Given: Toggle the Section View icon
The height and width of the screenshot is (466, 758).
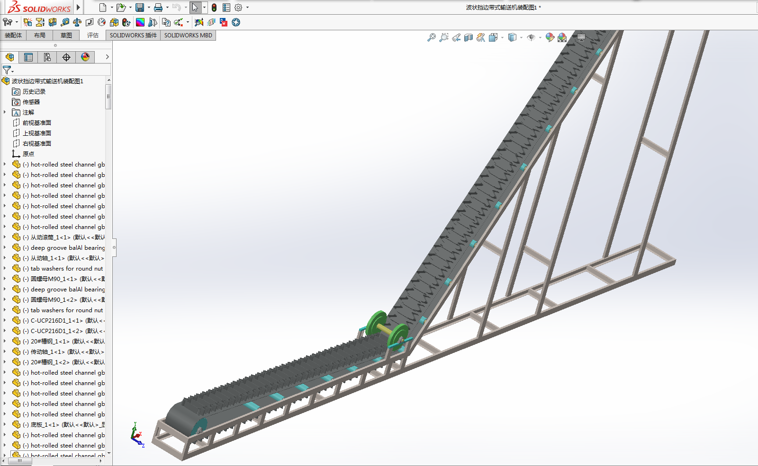Looking at the screenshot, I should pos(469,37).
